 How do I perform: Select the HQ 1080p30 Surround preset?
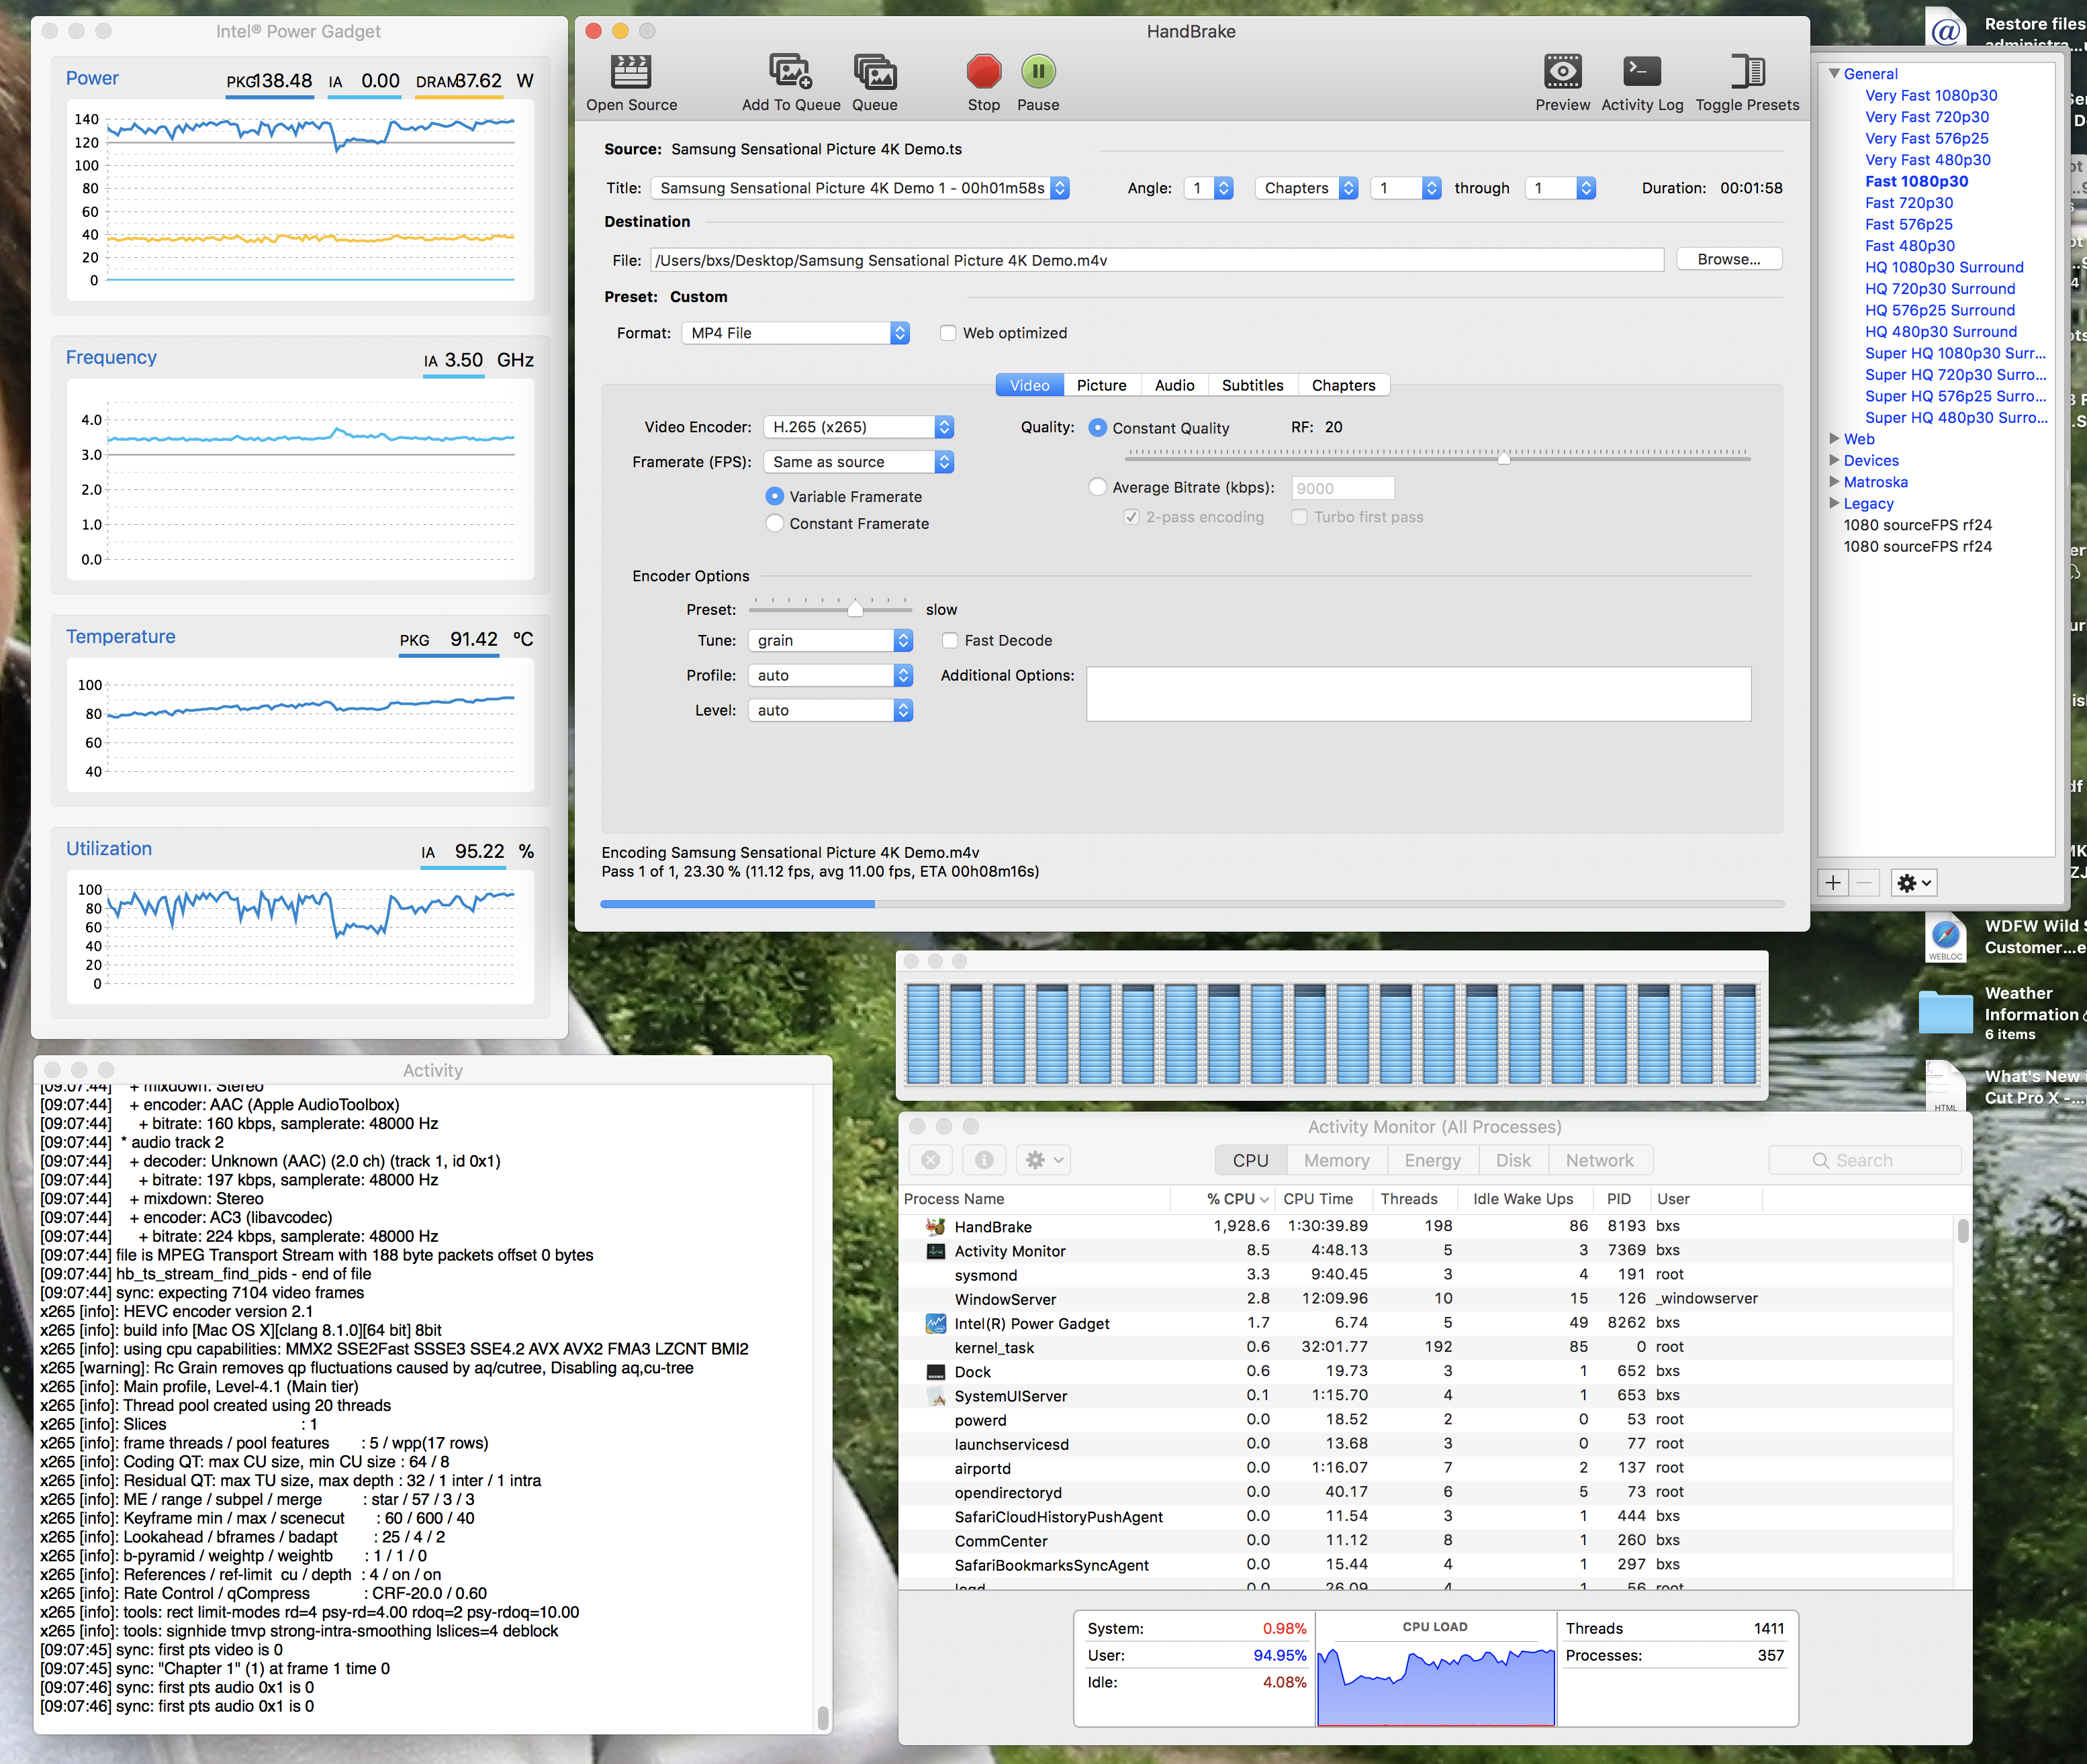pyautogui.click(x=1943, y=267)
